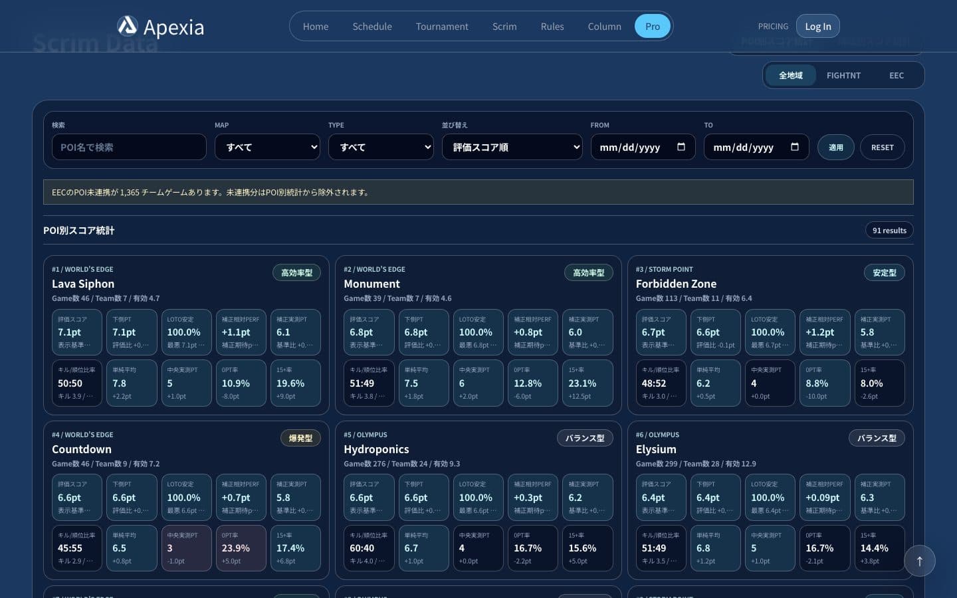The height and width of the screenshot is (598, 957).
Task: Open the Rules nav item
Action: pyautogui.click(x=552, y=27)
